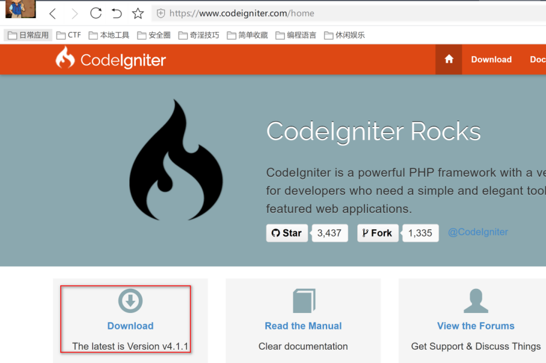Bookmark the page using the star icon
This screenshot has width=546, height=363.
pyautogui.click(x=138, y=13)
